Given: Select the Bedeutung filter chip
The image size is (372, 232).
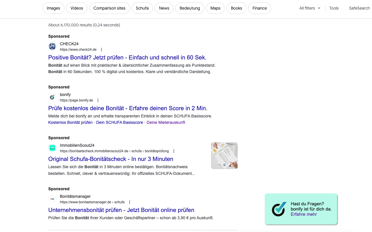Looking at the screenshot, I should 189,8.
